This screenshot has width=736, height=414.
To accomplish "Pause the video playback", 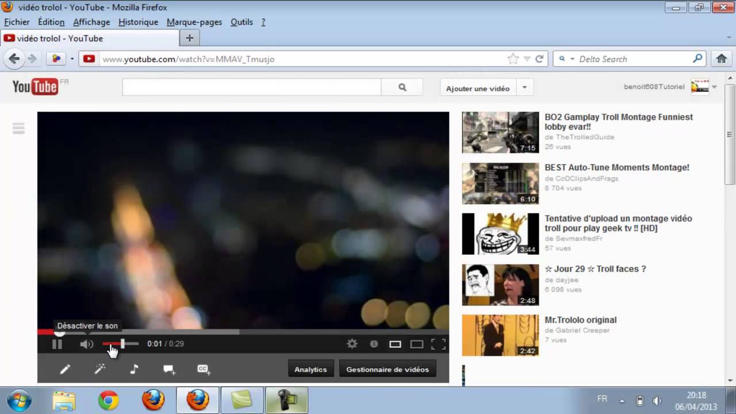I will [x=57, y=344].
